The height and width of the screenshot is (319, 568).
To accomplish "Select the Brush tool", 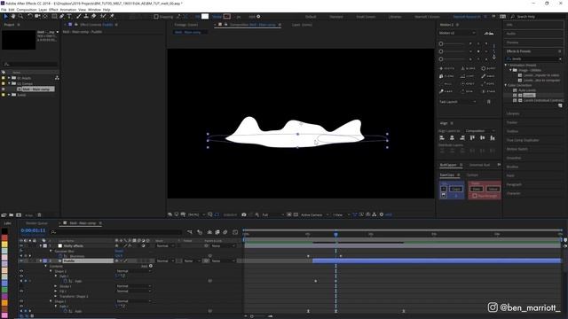I will click(x=79, y=16).
